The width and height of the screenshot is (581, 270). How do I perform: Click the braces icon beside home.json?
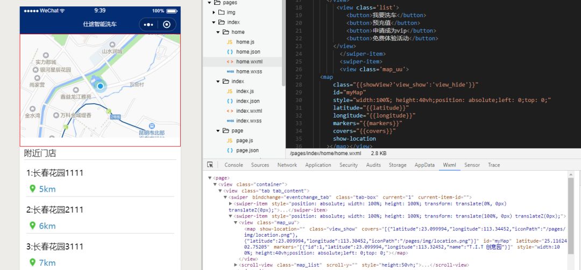click(x=230, y=52)
